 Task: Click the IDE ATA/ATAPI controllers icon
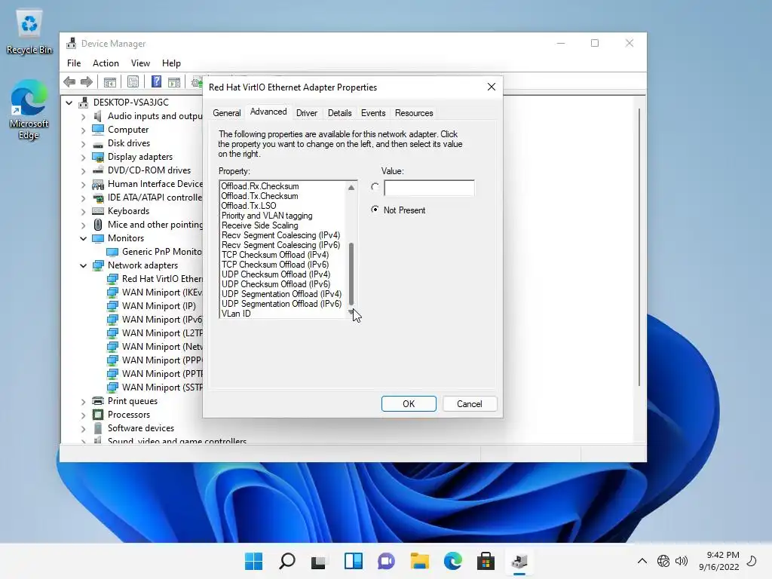tap(98, 198)
